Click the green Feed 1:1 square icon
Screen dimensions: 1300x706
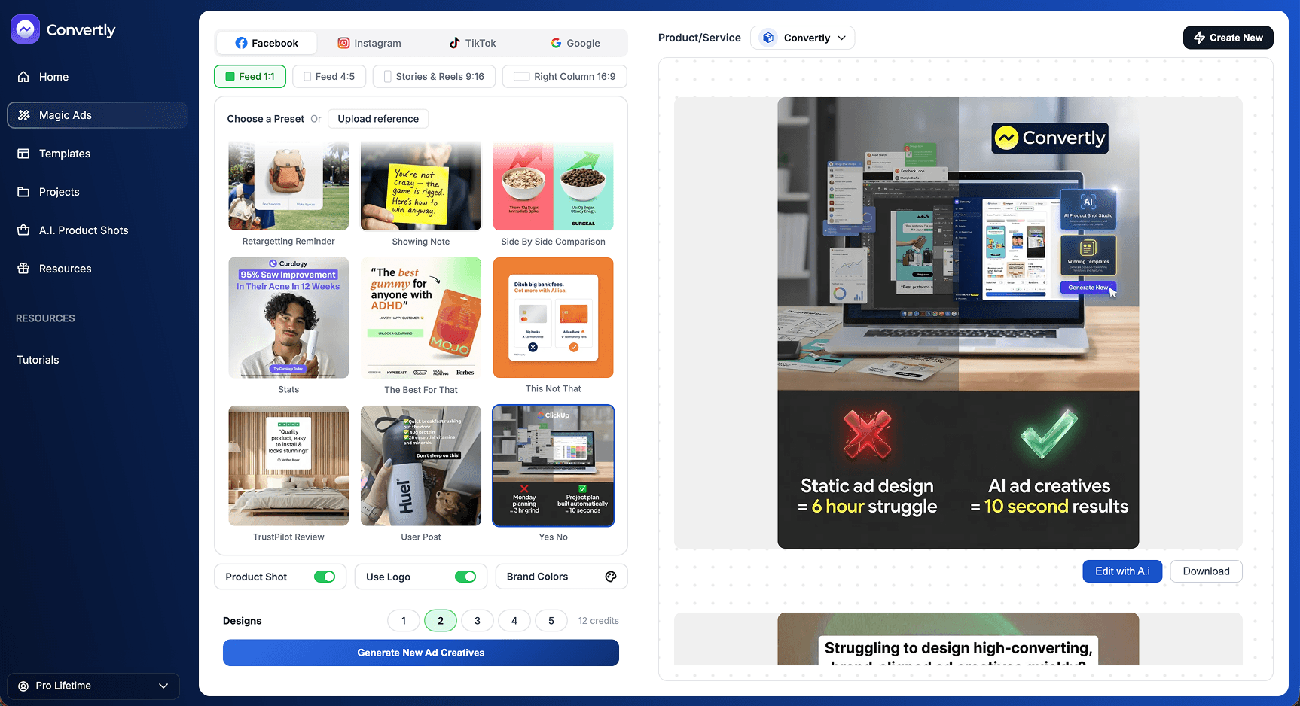[x=230, y=77]
